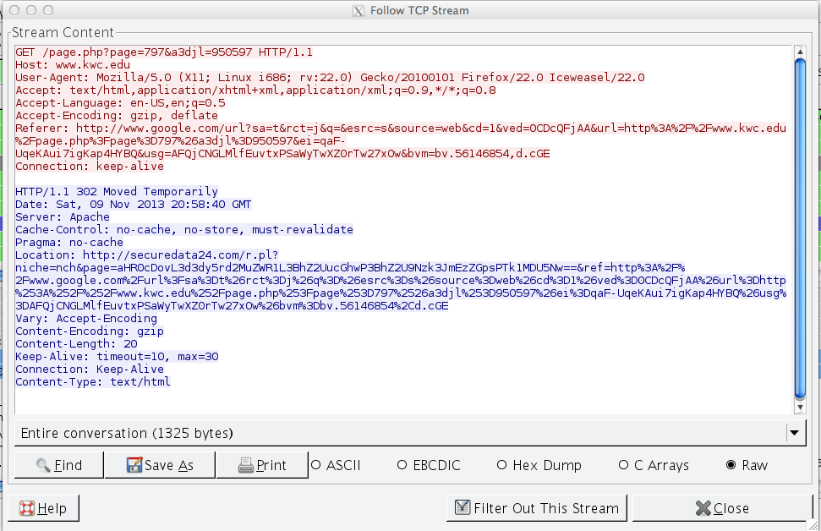The height and width of the screenshot is (531, 821).
Task: Click the 'Accept-Encoding: gzip, deflate' line
Action: point(116,116)
